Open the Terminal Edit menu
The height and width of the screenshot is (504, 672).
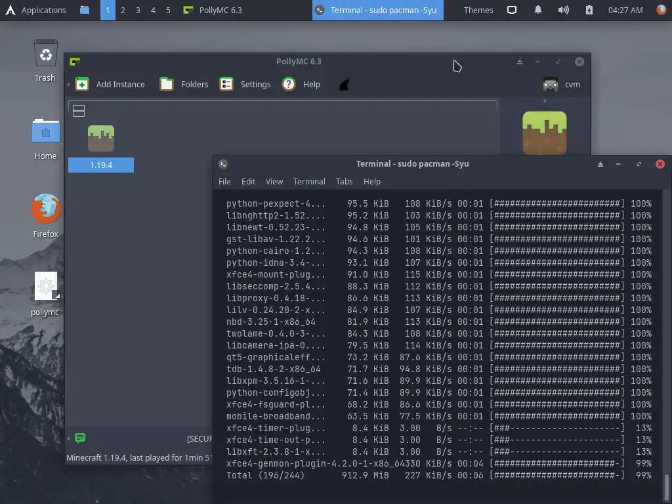pyautogui.click(x=248, y=181)
